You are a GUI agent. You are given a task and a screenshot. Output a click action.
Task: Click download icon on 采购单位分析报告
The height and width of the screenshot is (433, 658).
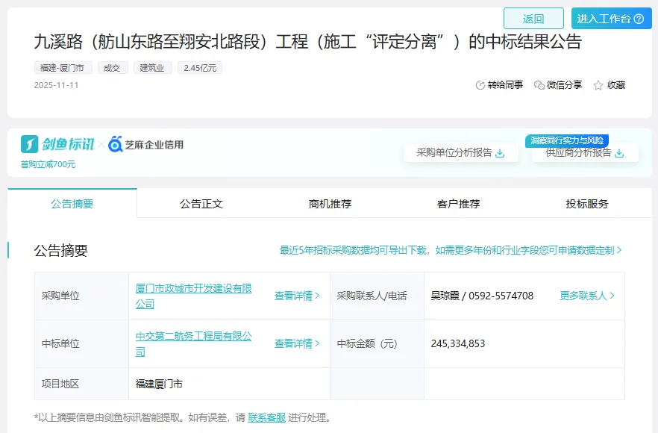coord(501,153)
